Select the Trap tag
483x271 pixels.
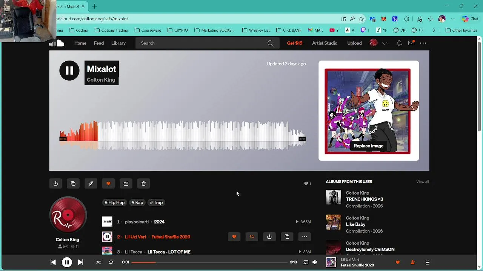tap(156, 202)
